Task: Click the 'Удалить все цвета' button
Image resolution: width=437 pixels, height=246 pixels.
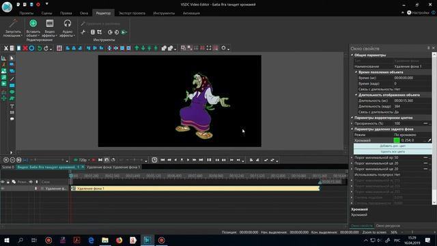Action: click(x=393, y=152)
